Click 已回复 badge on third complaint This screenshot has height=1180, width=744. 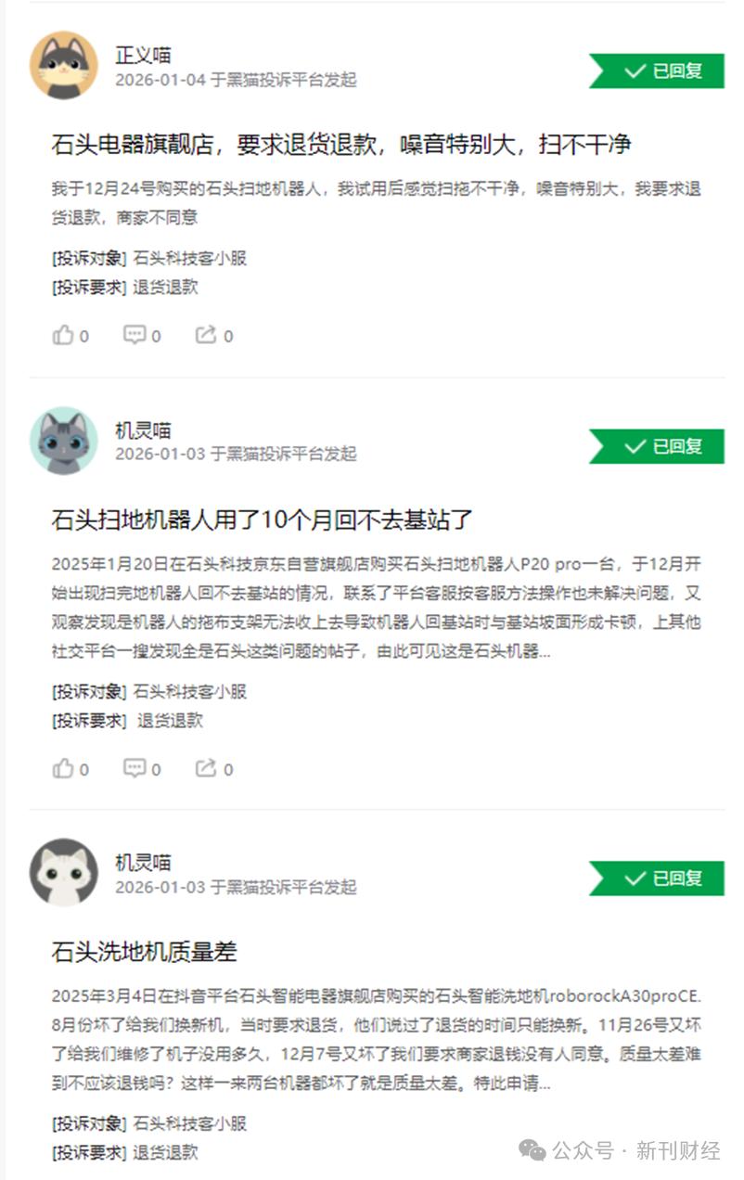point(657,879)
